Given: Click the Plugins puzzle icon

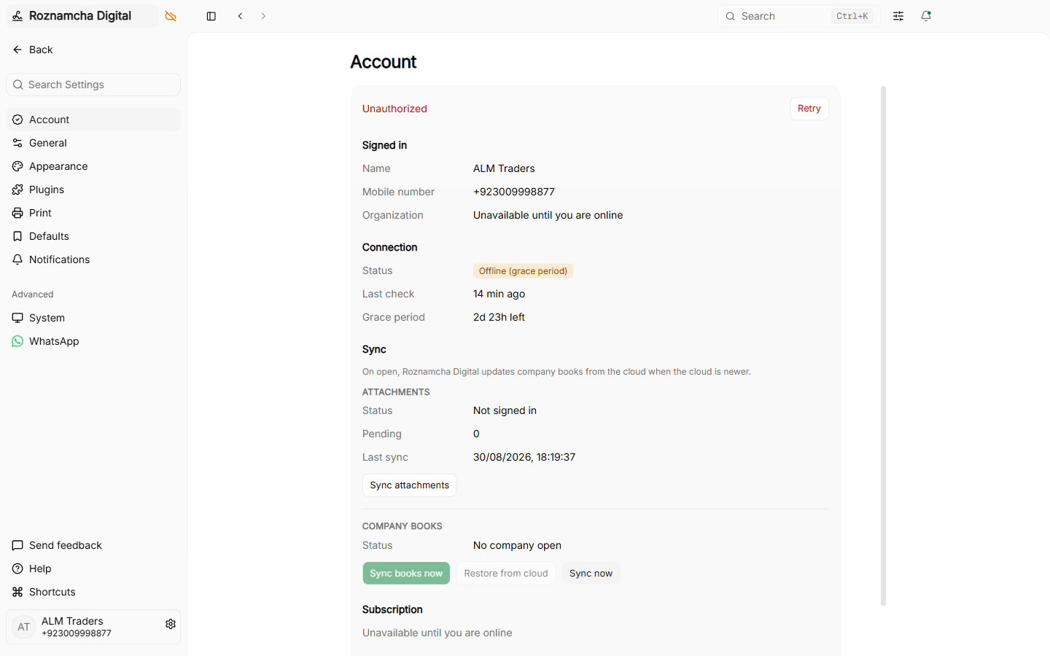Looking at the screenshot, I should tap(17, 190).
